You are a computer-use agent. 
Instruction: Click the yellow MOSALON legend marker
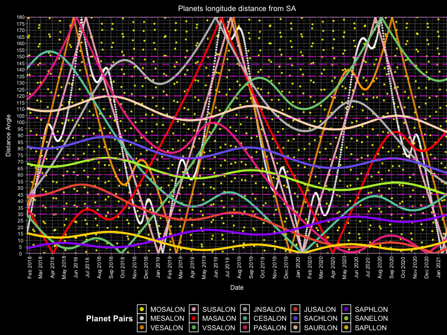click(x=141, y=309)
